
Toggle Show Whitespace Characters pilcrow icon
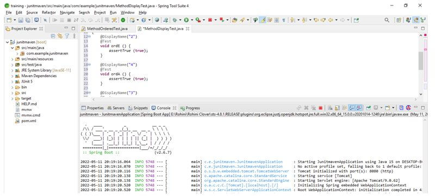(x=284, y=20)
